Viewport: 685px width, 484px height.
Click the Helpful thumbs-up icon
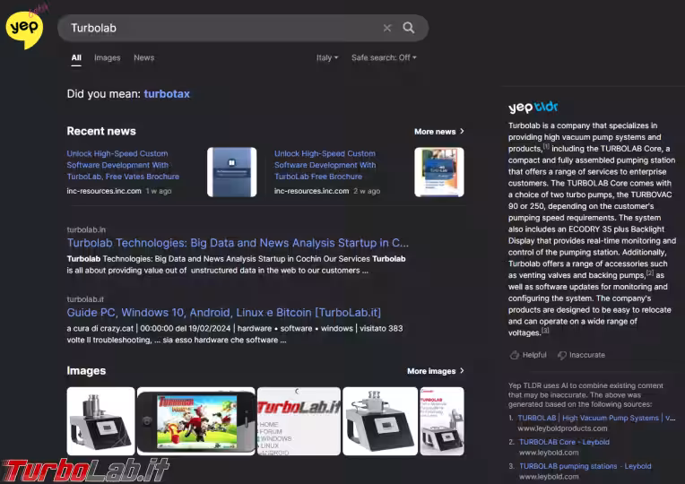(515, 355)
